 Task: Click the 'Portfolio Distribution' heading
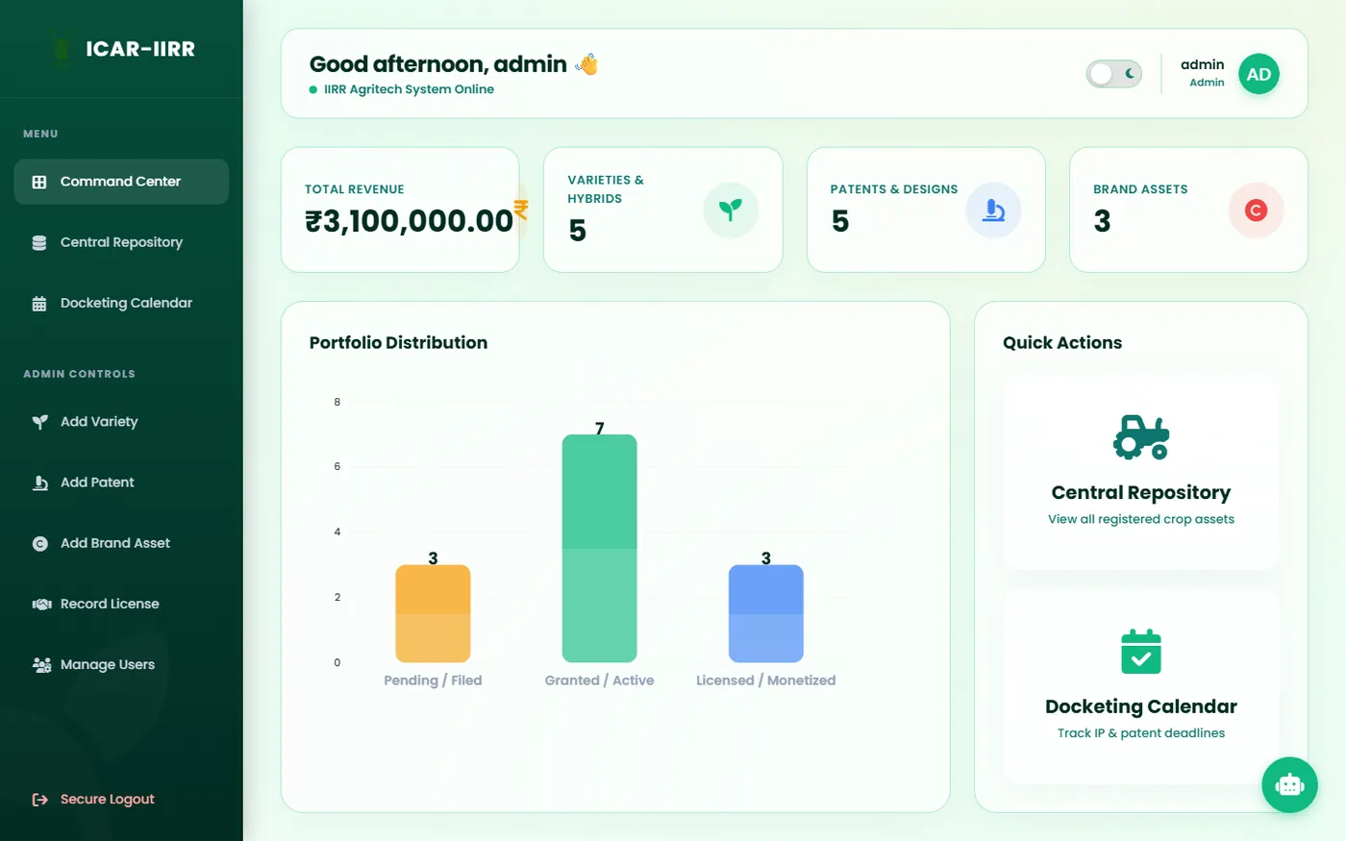[398, 342]
